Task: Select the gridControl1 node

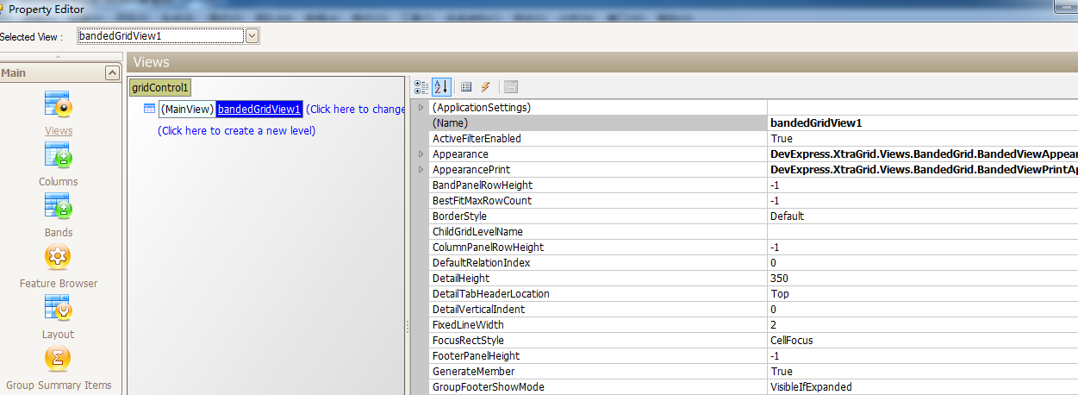Action: (160, 88)
